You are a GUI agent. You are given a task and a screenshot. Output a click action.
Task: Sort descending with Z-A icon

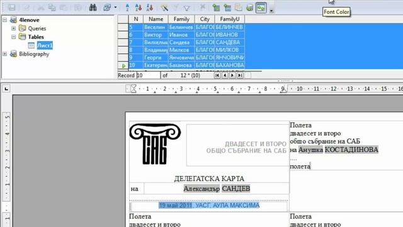tap(150, 8)
